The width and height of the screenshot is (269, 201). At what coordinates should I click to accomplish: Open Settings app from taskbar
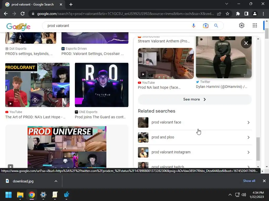coord(43,195)
